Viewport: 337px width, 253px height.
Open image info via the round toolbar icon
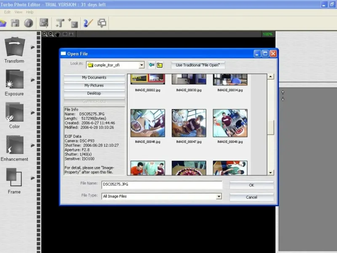pos(28,23)
